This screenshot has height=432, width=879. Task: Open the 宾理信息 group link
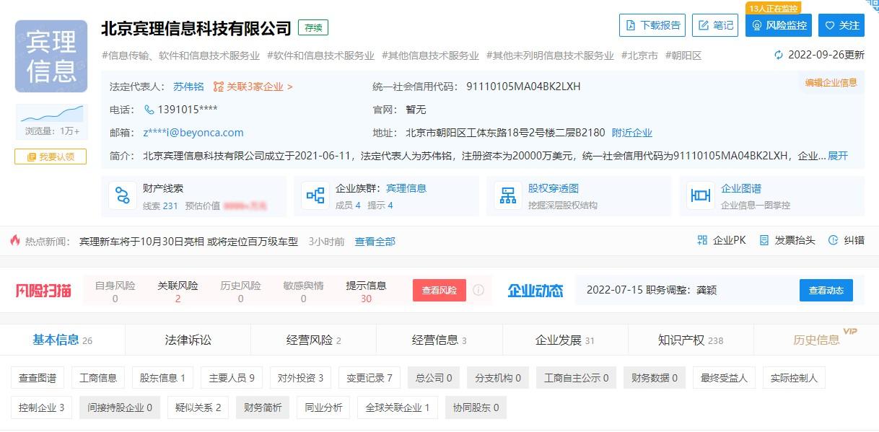[x=406, y=188]
